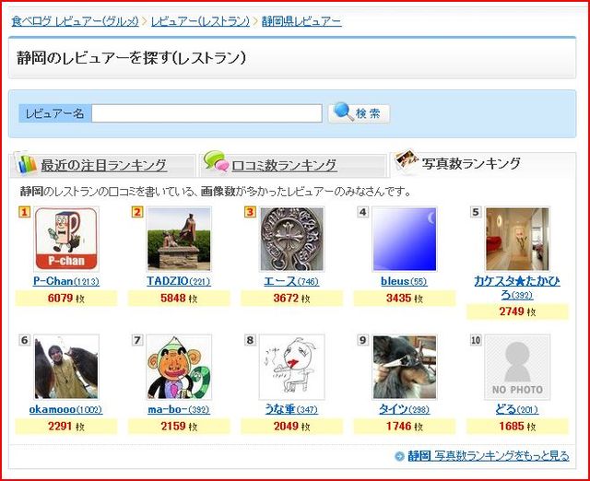Click the bar chart icon on 最近の注目ランキング tab
The width and height of the screenshot is (590, 481).
26,165
